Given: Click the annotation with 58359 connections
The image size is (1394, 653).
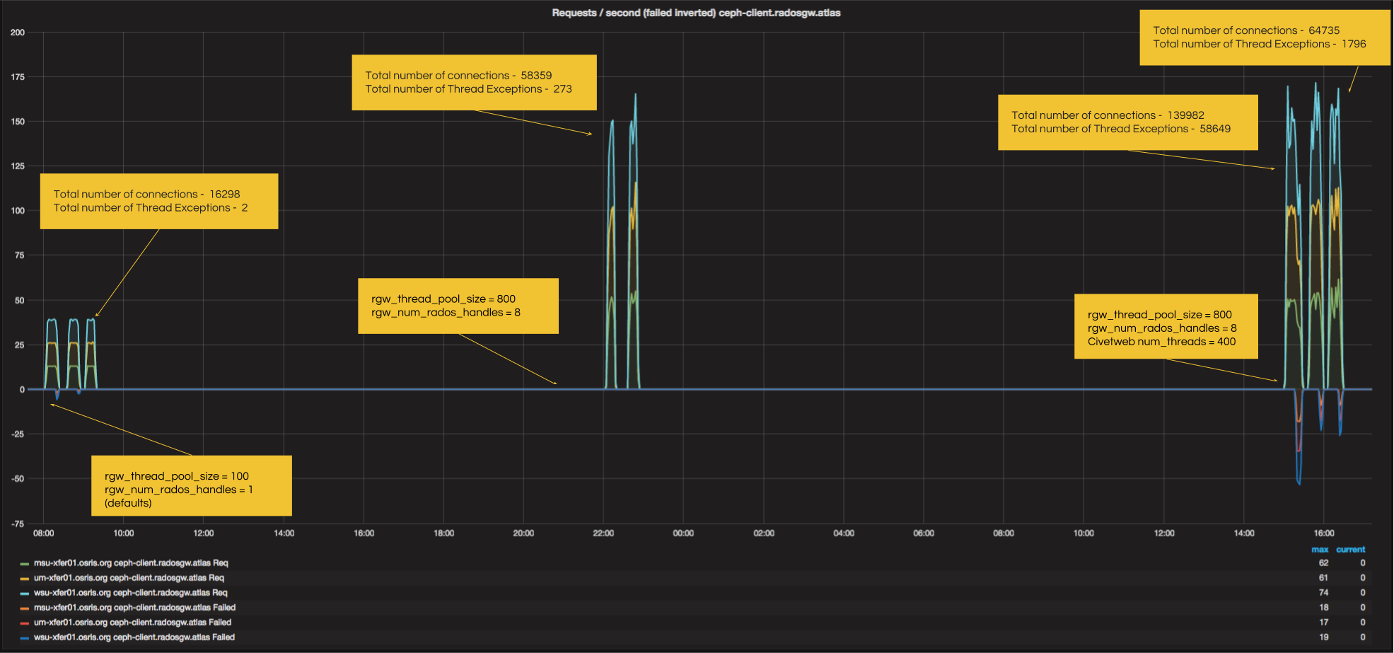Looking at the screenshot, I should (474, 82).
